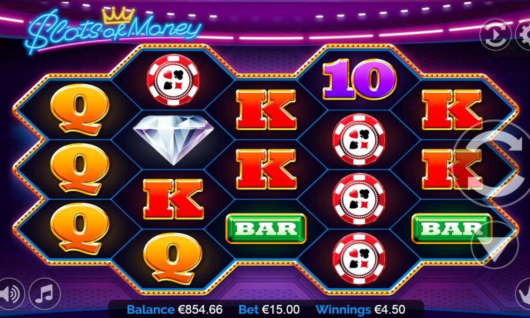
Task: Select the top Q symbol on reel one
Action: pos(80,109)
